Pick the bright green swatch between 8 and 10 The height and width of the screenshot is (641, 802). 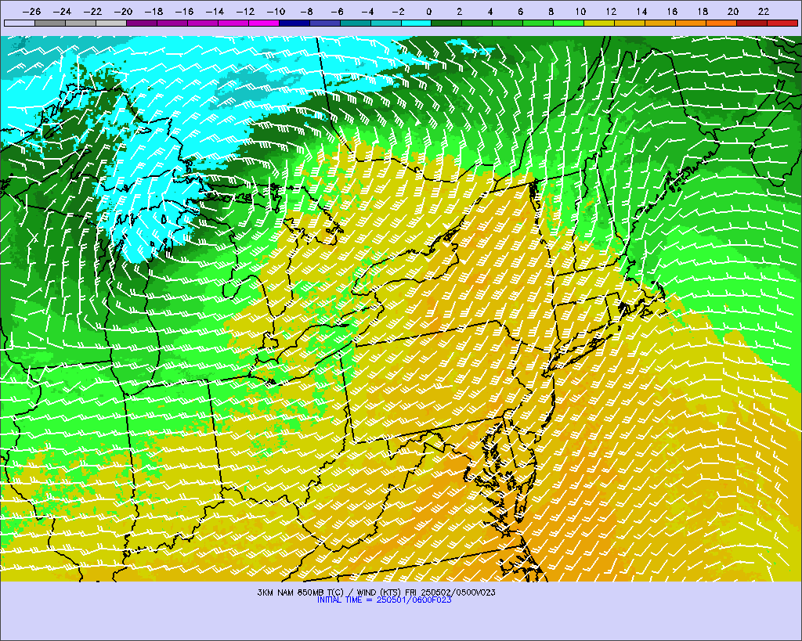point(569,23)
